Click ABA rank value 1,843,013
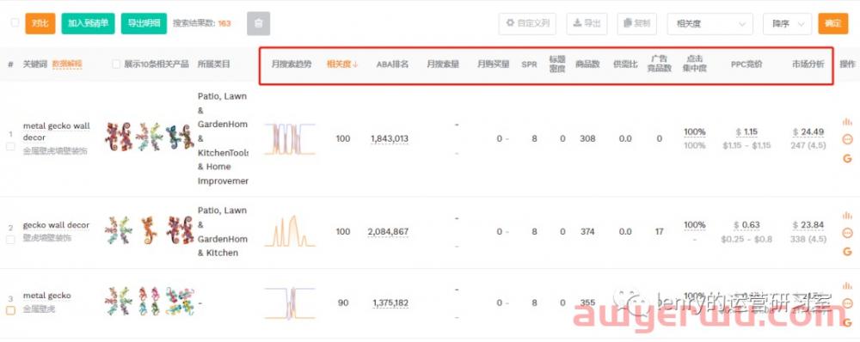 point(390,138)
